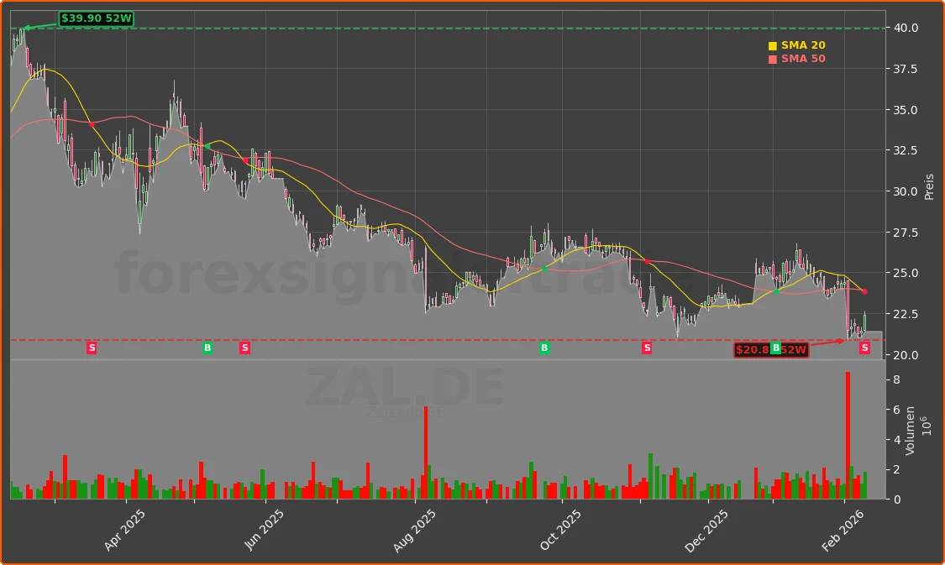Click the final red "S" marker near February 2026

pyautogui.click(x=864, y=348)
